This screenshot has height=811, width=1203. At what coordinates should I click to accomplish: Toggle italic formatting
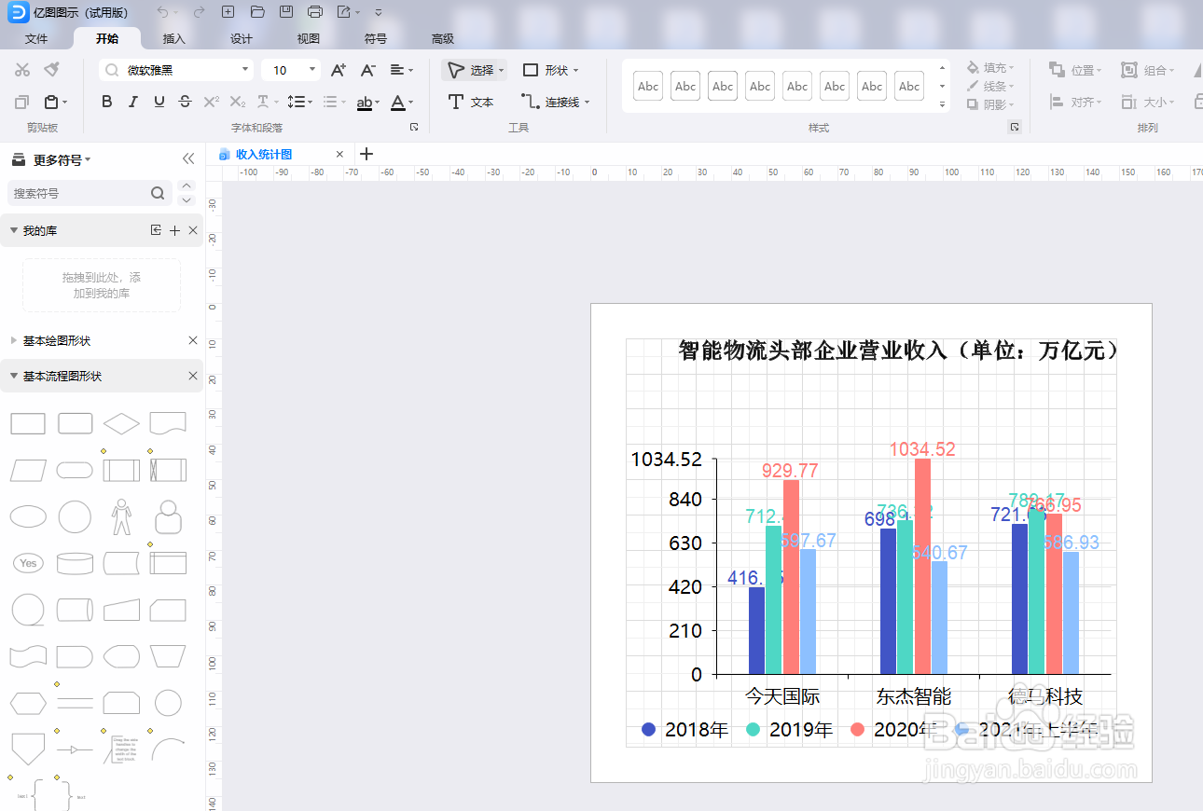tap(133, 102)
